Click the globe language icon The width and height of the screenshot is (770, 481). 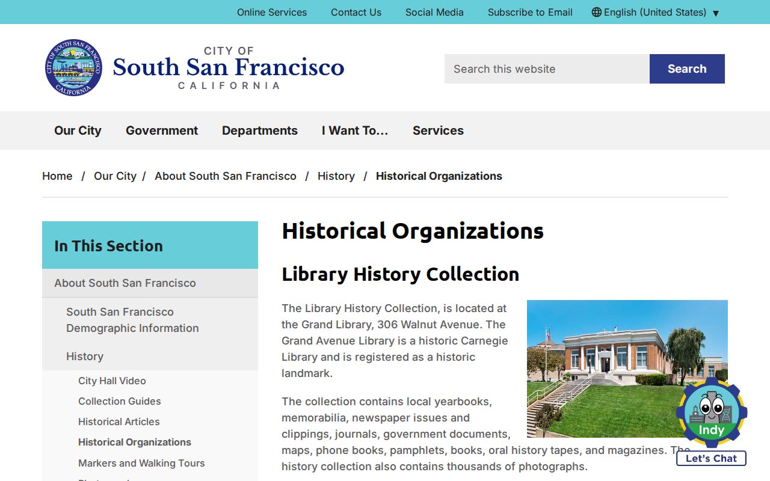[596, 12]
